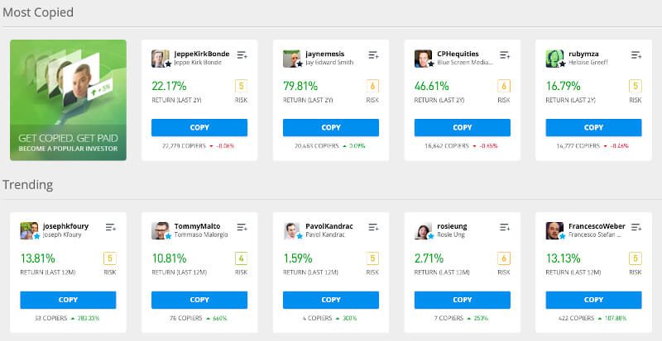Select 76 COPIERS text under TommyMalto
The width and height of the screenshot is (662, 341).
pyautogui.click(x=185, y=318)
